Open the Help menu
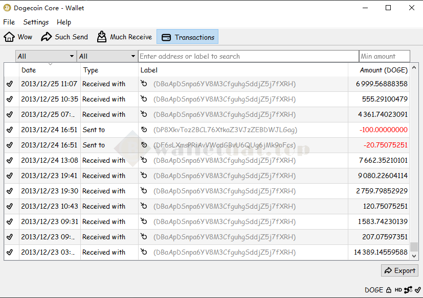Screen dimensions: 423x298 [x=64, y=22]
